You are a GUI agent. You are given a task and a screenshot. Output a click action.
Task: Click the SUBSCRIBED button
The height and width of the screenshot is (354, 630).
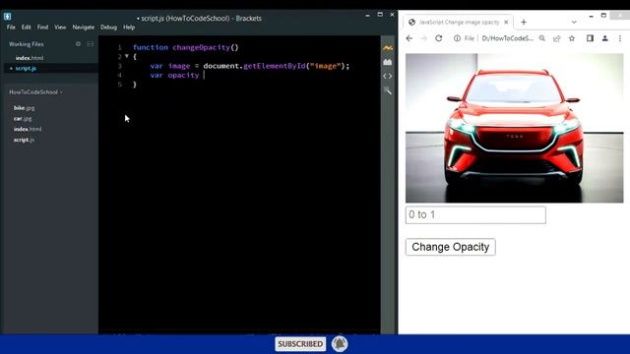pos(300,344)
